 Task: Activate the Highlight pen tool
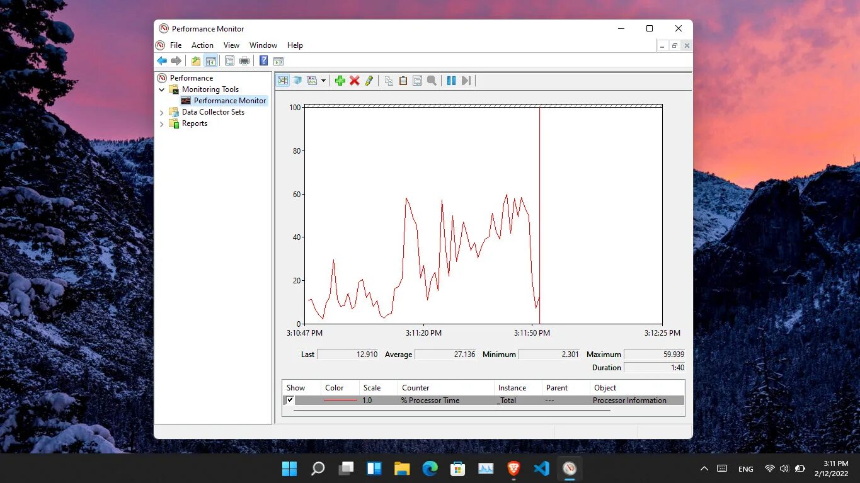tap(369, 81)
